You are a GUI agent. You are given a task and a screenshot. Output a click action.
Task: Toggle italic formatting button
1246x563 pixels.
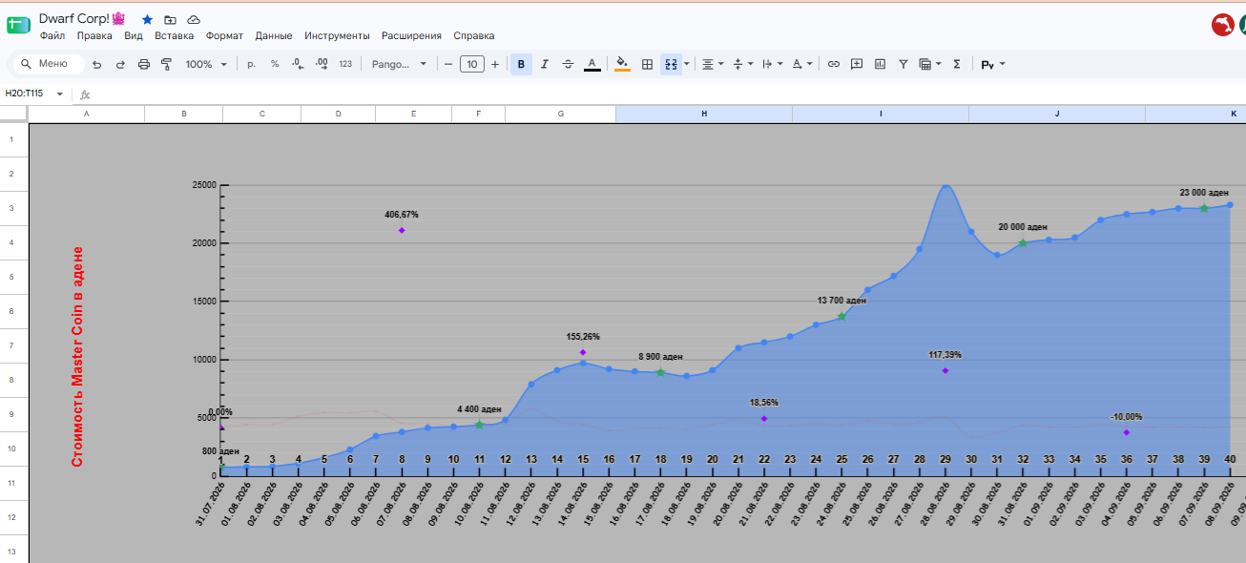point(545,64)
